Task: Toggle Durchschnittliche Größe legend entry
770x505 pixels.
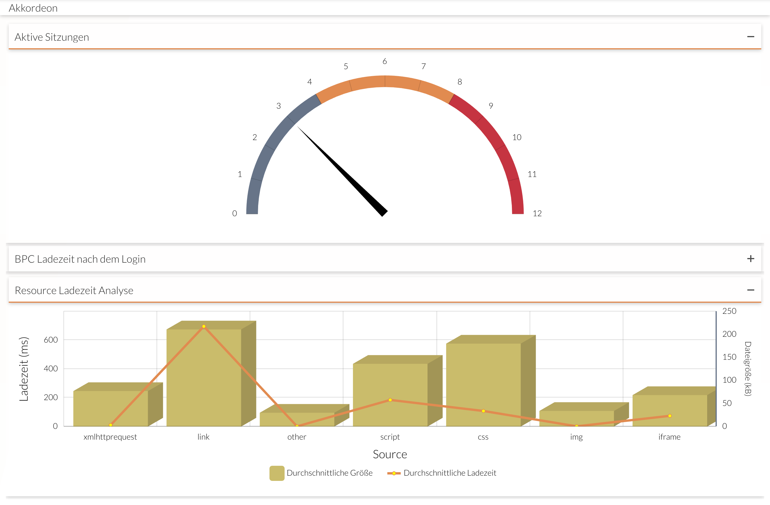Action: (x=329, y=473)
